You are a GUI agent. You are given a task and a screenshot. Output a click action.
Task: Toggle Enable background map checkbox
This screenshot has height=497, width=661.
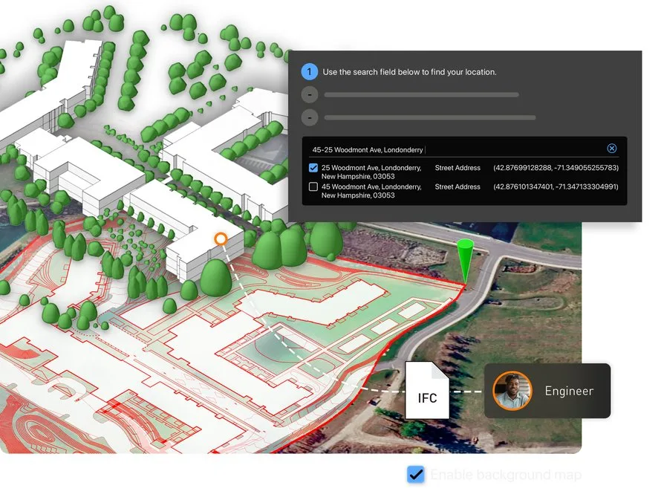pos(416,475)
